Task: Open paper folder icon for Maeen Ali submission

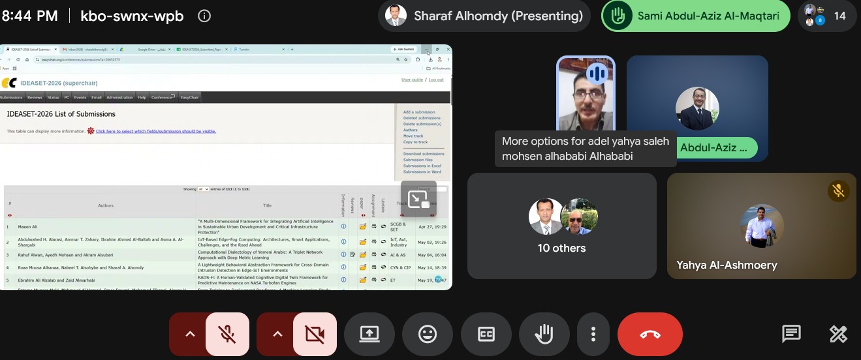Action: (363, 226)
